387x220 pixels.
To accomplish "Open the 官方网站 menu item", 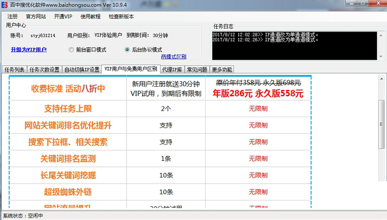I will point(36,17).
